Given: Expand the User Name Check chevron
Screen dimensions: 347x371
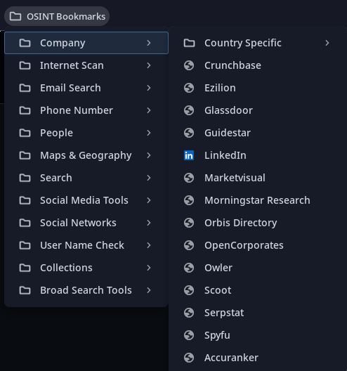Looking at the screenshot, I should coord(149,245).
